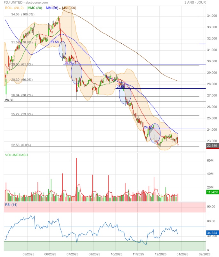Click the 2 ANS - JOUR label
219x257 pixels.
click(x=195, y=3)
